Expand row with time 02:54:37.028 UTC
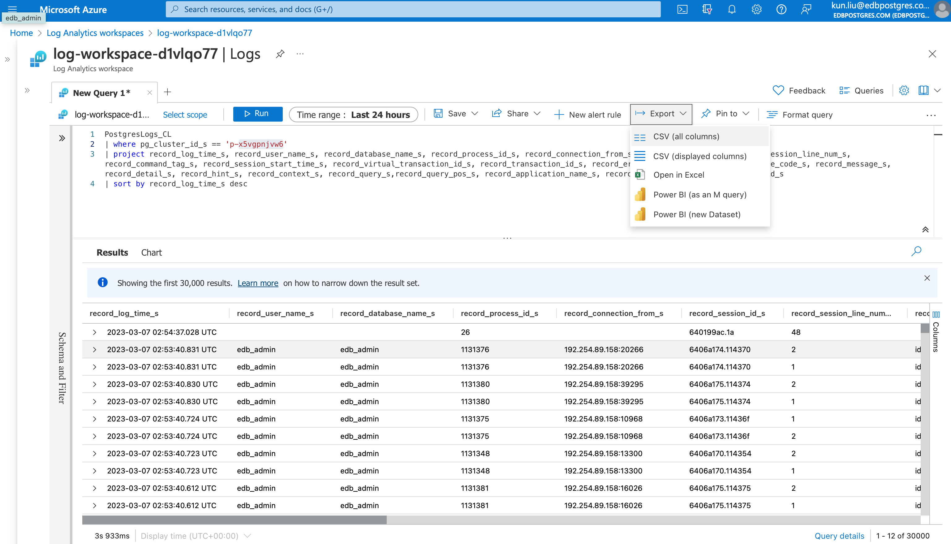Image resolution: width=951 pixels, height=544 pixels. pyautogui.click(x=94, y=332)
